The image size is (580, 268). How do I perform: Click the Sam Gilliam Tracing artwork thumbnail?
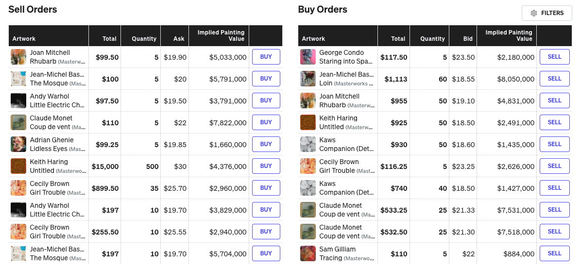[308, 253]
